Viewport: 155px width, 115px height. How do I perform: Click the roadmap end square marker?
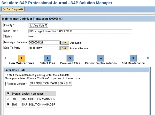(x=148, y=58)
